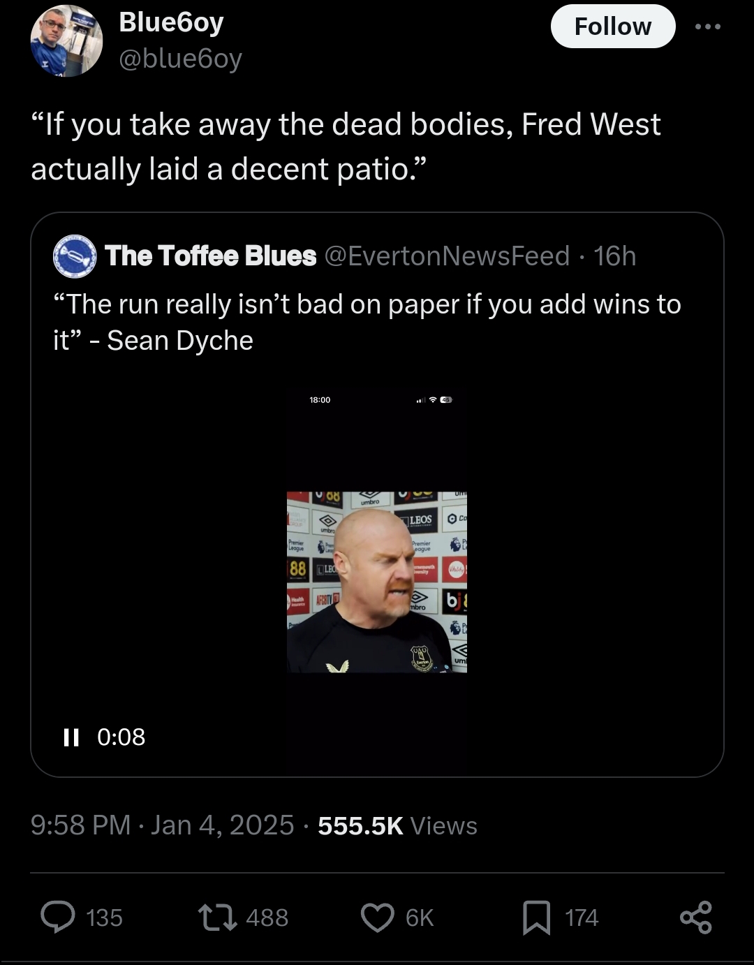Click the video time display 0:08
754x965 pixels.
tap(121, 737)
